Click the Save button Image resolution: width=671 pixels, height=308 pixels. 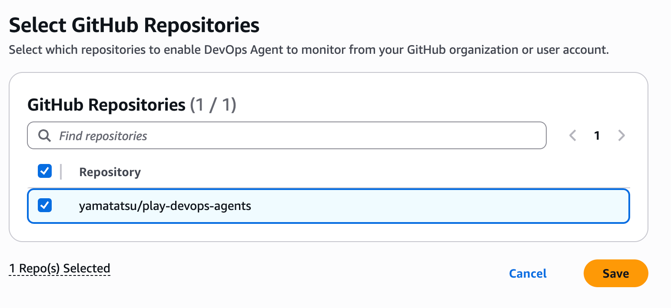pyautogui.click(x=615, y=273)
